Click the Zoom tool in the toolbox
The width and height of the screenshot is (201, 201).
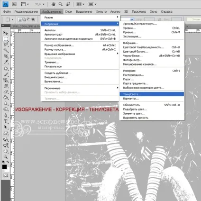pyautogui.click(x=6, y=157)
